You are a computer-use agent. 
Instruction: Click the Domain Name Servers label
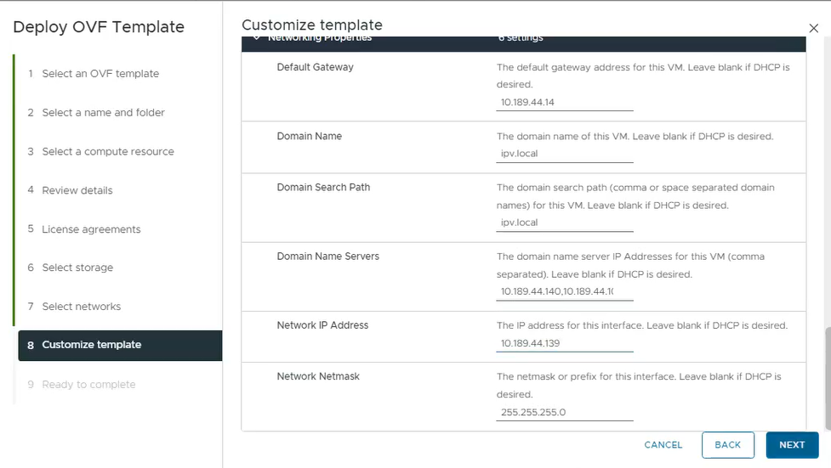(x=328, y=257)
